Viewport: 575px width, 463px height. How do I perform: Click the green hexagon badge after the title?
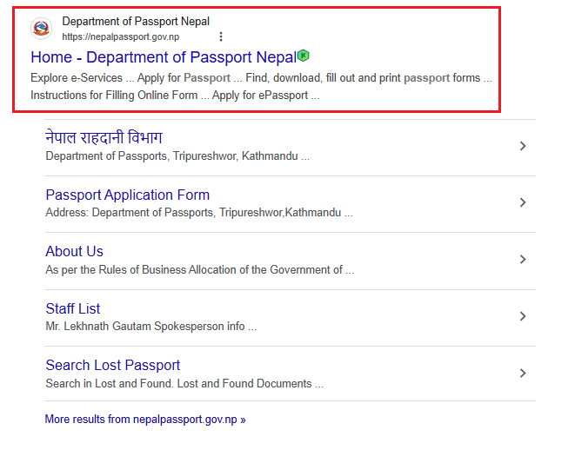tap(304, 56)
